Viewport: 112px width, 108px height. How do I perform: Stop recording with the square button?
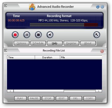click(x=38, y=35)
